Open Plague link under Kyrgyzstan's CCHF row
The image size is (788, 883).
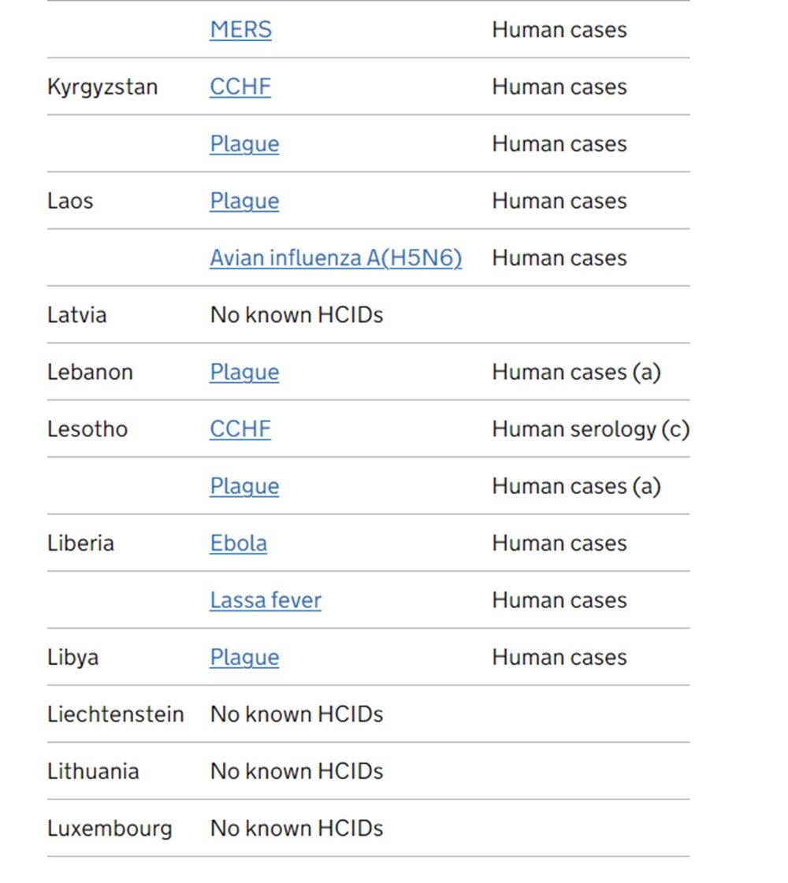(x=244, y=144)
